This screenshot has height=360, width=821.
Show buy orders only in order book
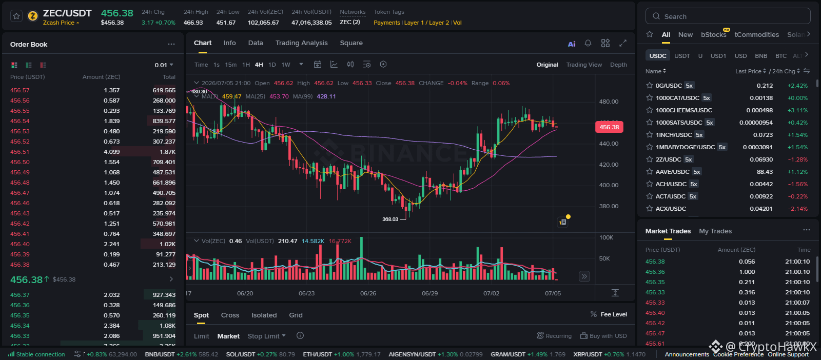pyautogui.click(x=29, y=65)
